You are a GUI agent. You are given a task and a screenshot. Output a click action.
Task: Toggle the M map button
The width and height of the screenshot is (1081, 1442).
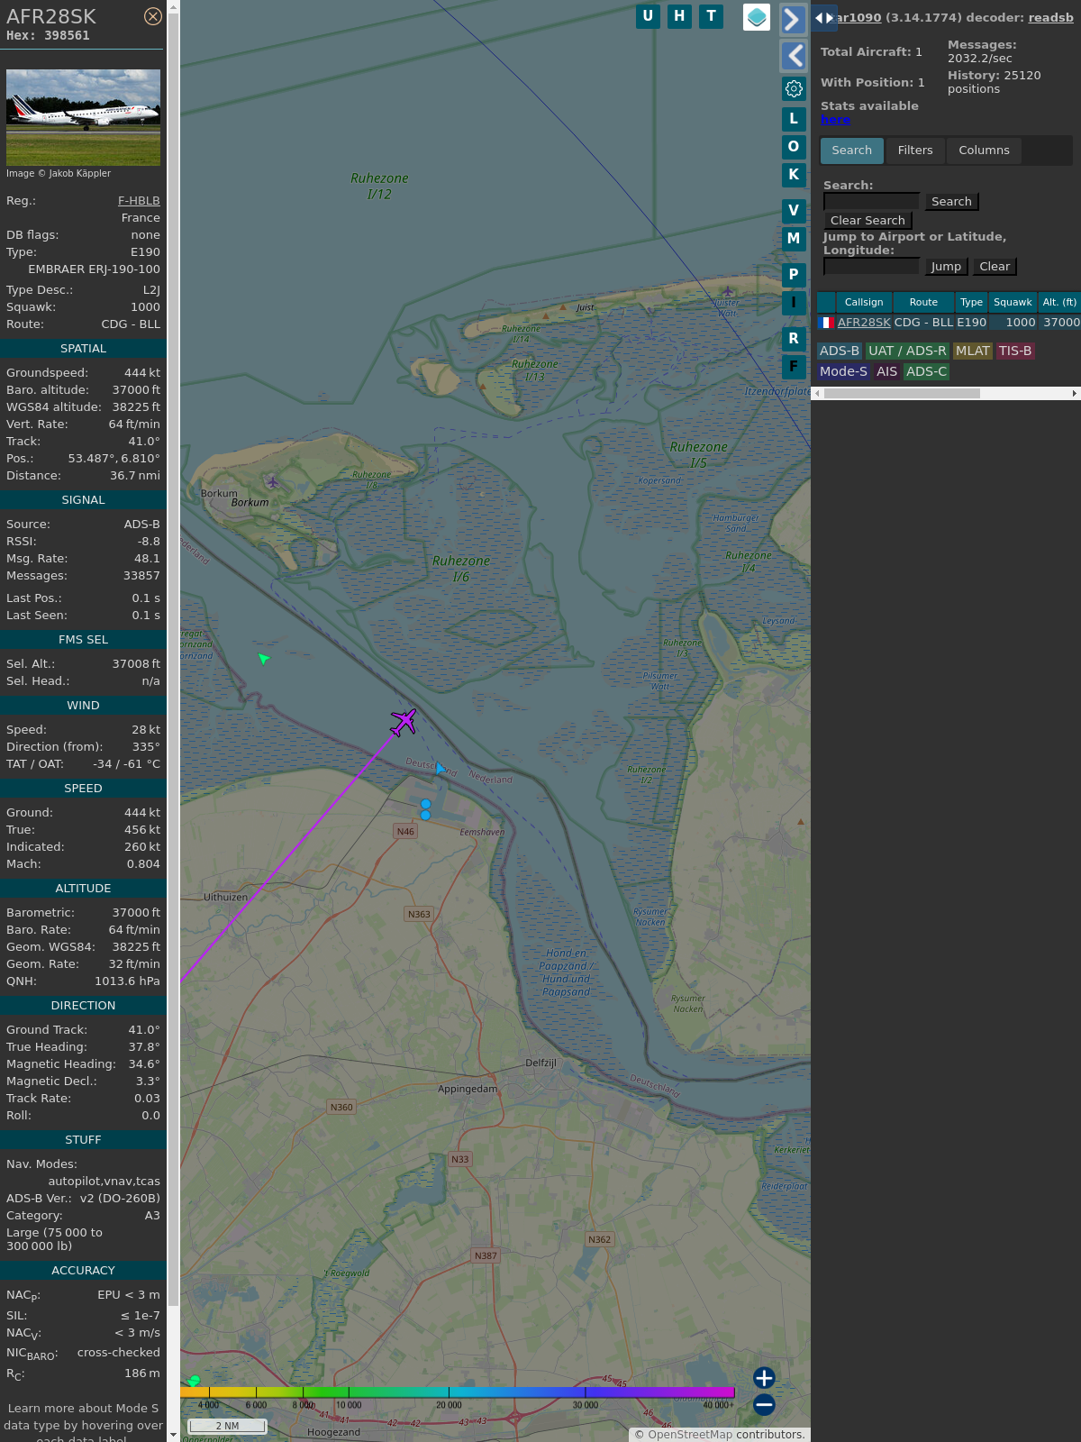click(794, 239)
